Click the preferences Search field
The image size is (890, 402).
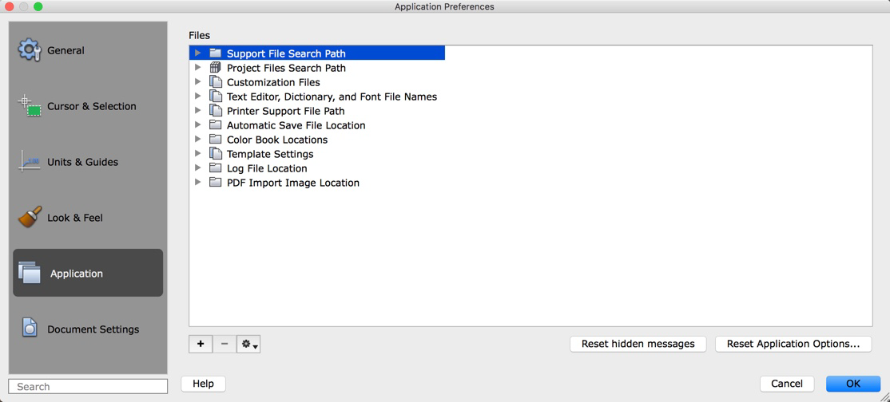[88, 386]
